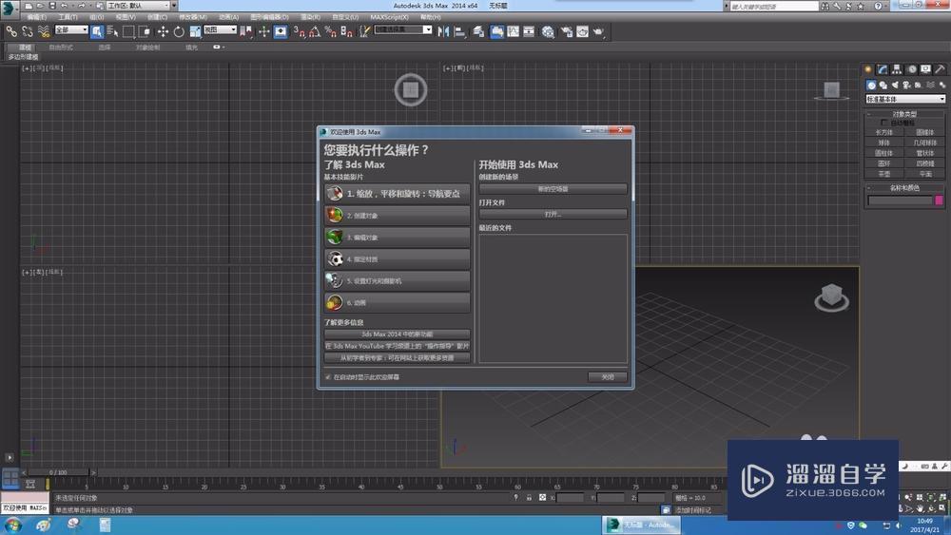Click the Unlink Selection tool

(28, 31)
